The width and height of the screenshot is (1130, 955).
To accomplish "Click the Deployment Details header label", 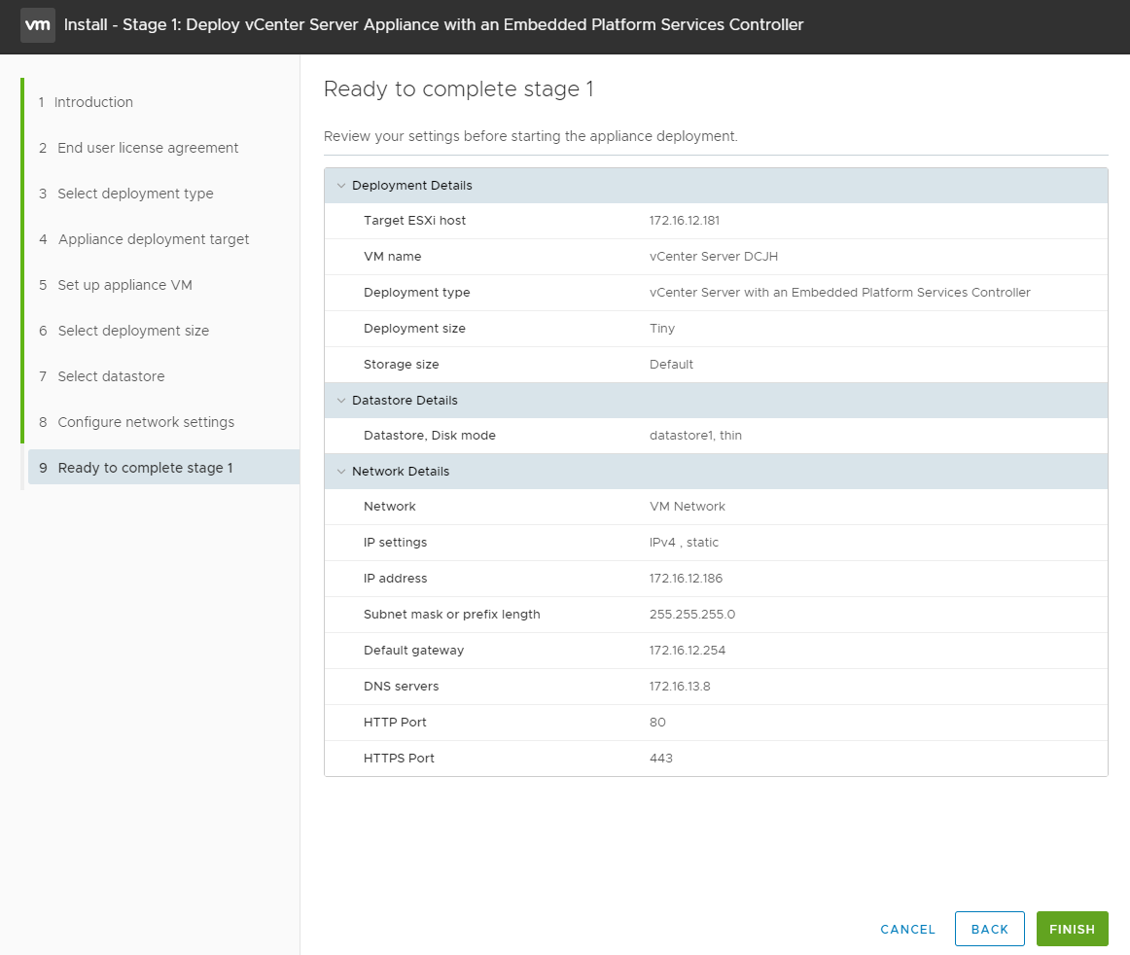I will (412, 185).
